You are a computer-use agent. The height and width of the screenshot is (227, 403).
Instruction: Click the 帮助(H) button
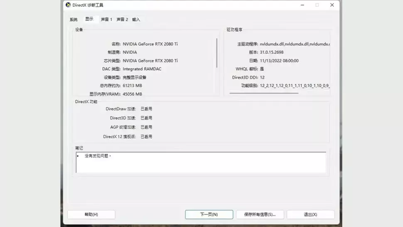click(x=91, y=215)
